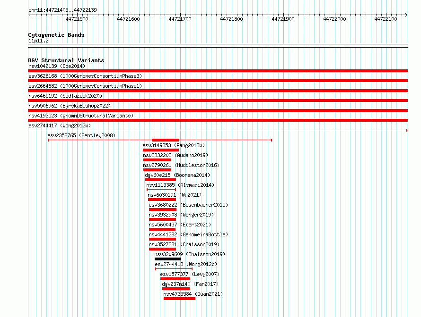Screen dimensions: 421x317
Task: Select nsv6465192 (Sedlazeck2020) variant label
Action: pos(65,96)
